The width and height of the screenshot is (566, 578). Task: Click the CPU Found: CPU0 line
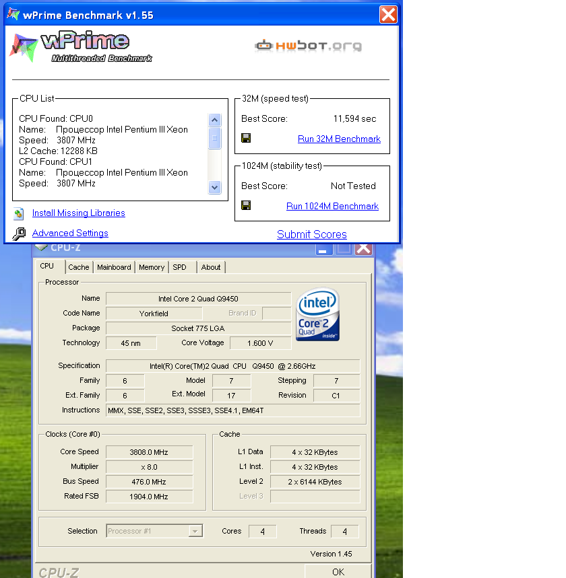coord(56,118)
